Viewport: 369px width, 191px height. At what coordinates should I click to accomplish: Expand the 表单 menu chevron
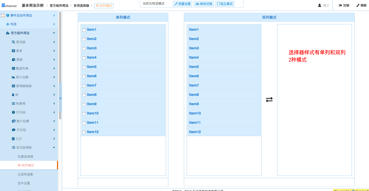(54, 51)
